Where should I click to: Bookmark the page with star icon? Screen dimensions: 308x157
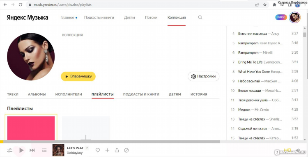coord(265,5)
